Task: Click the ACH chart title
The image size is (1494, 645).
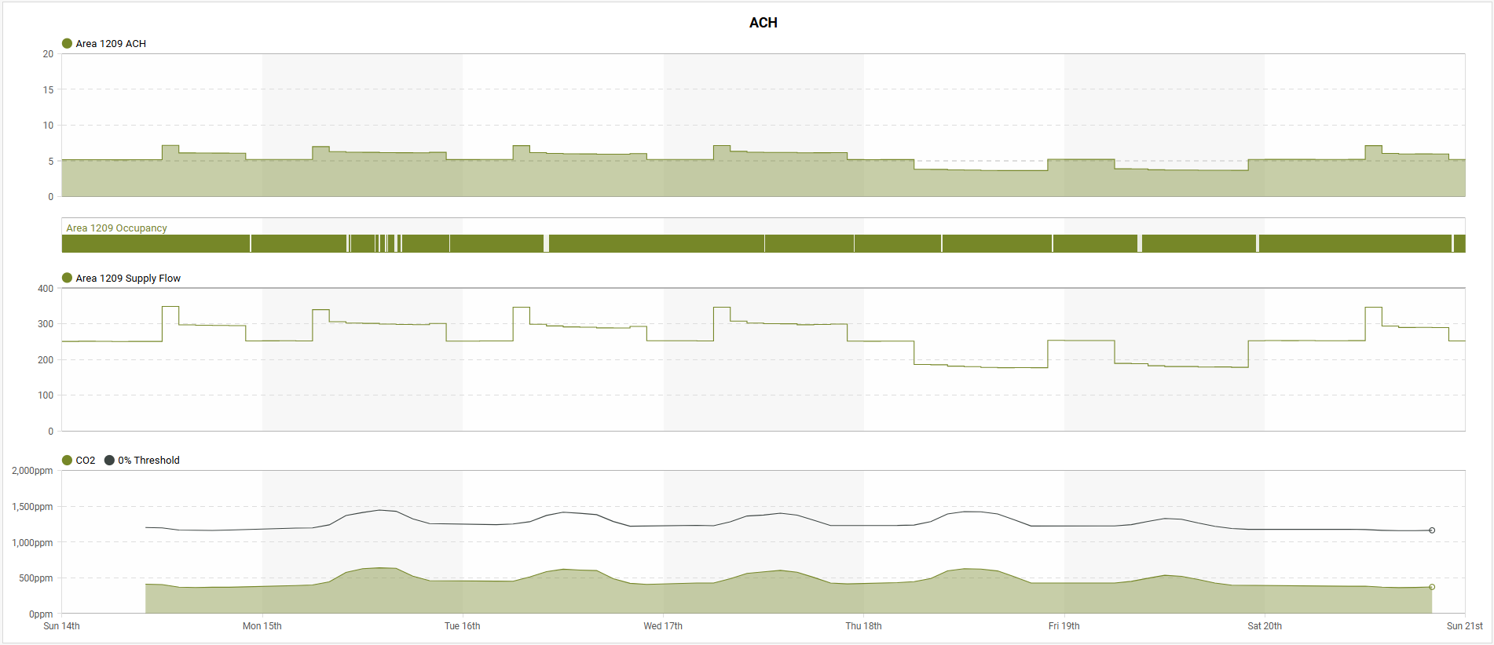Action: [763, 23]
